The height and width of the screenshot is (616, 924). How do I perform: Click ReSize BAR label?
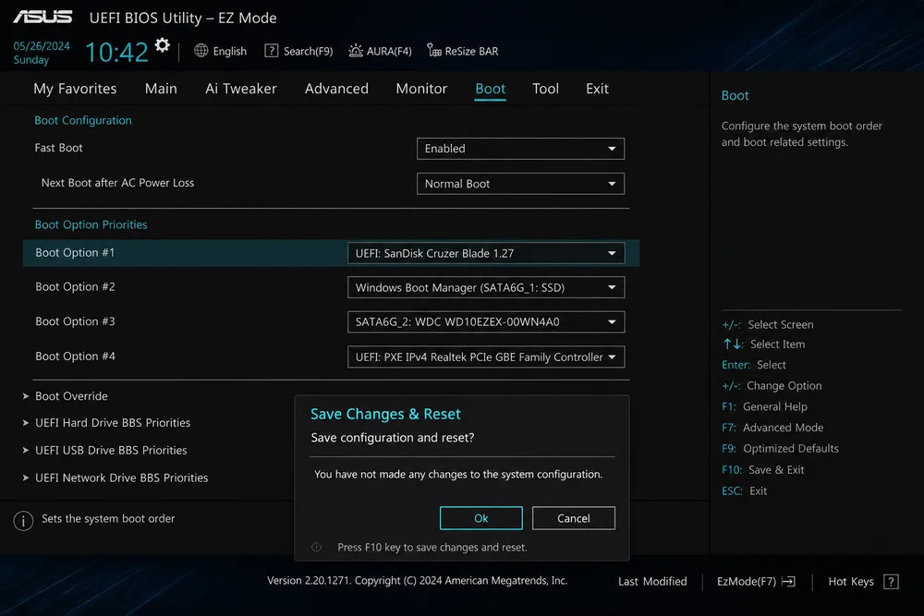tap(471, 51)
